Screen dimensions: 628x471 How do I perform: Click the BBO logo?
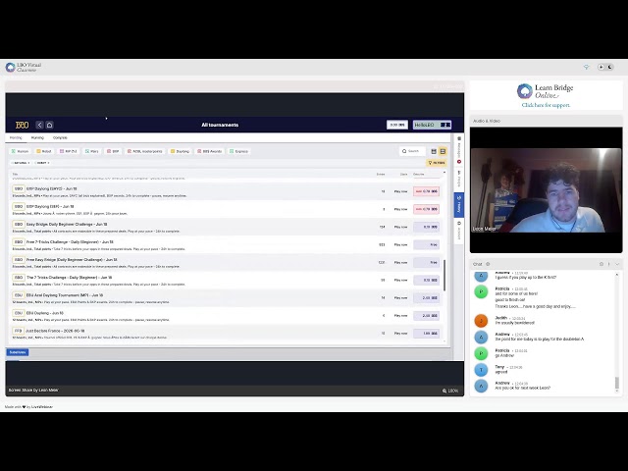coord(22,125)
